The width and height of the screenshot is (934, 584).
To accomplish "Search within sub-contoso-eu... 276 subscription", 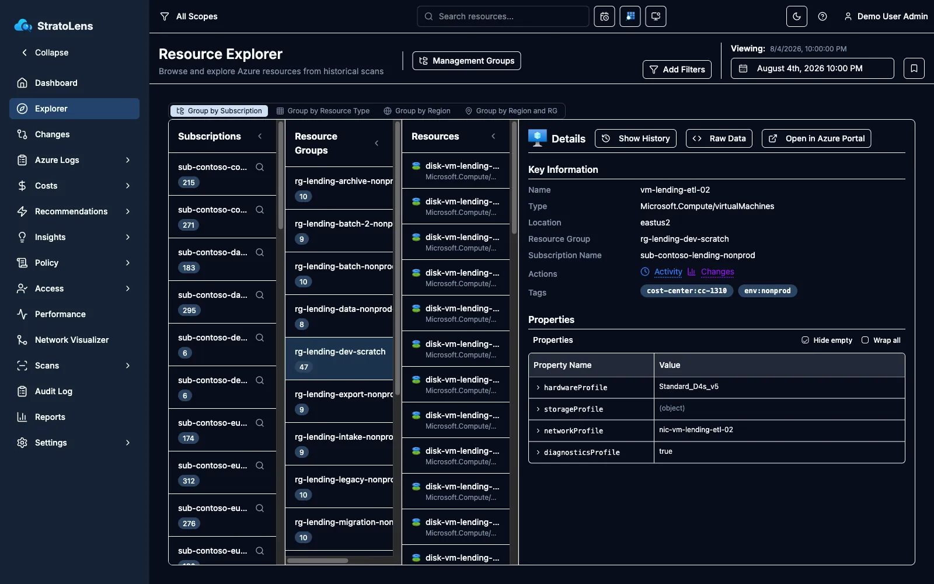I will (x=260, y=508).
